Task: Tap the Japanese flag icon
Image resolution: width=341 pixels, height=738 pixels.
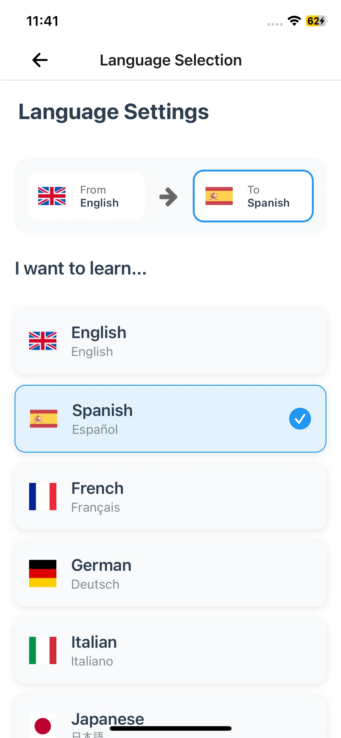Action: [x=43, y=726]
